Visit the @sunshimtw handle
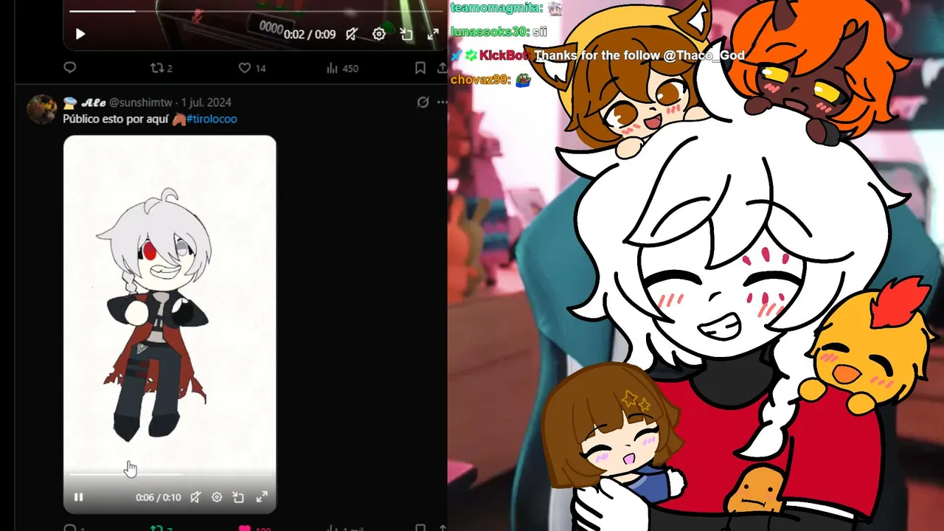 point(142,103)
